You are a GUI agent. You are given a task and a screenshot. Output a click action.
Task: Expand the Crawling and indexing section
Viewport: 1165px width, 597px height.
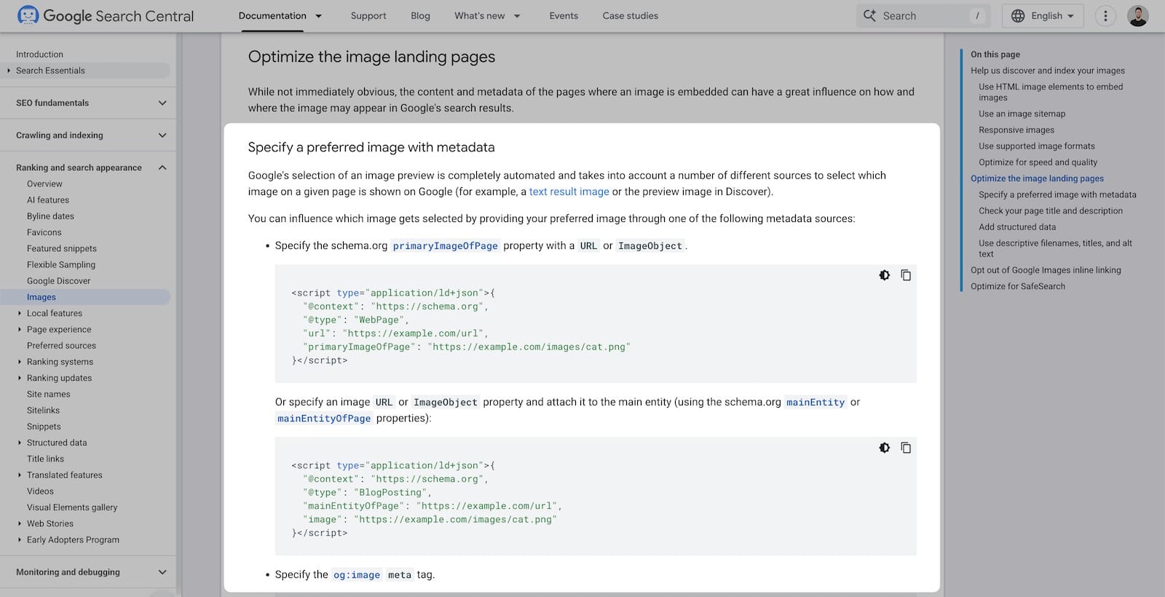click(x=162, y=135)
